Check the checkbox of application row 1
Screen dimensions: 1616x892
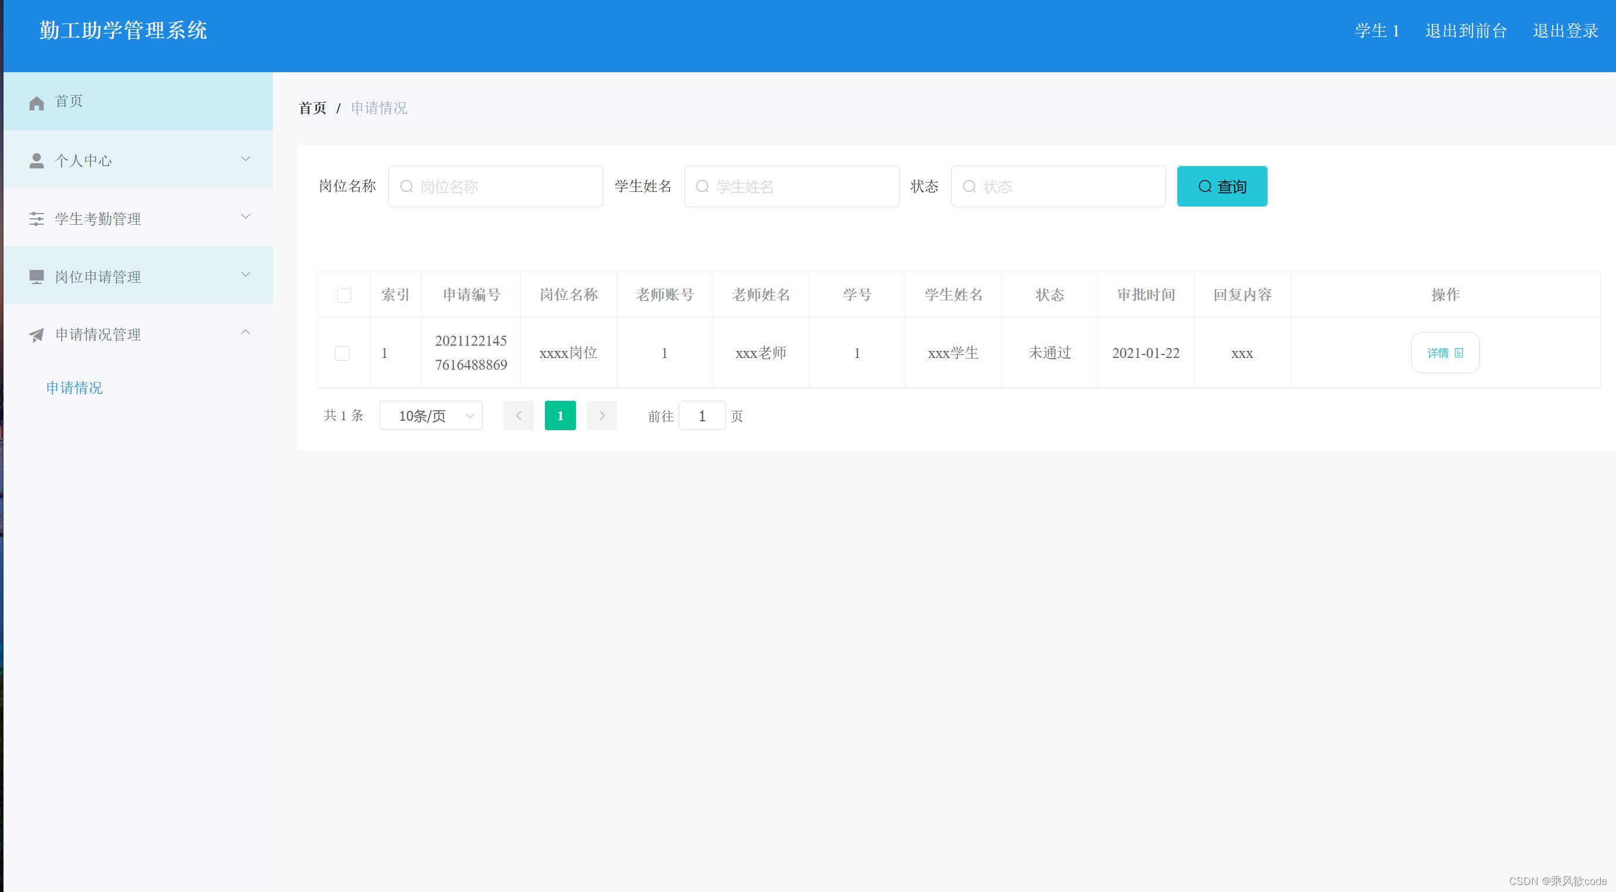pos(343,353)
